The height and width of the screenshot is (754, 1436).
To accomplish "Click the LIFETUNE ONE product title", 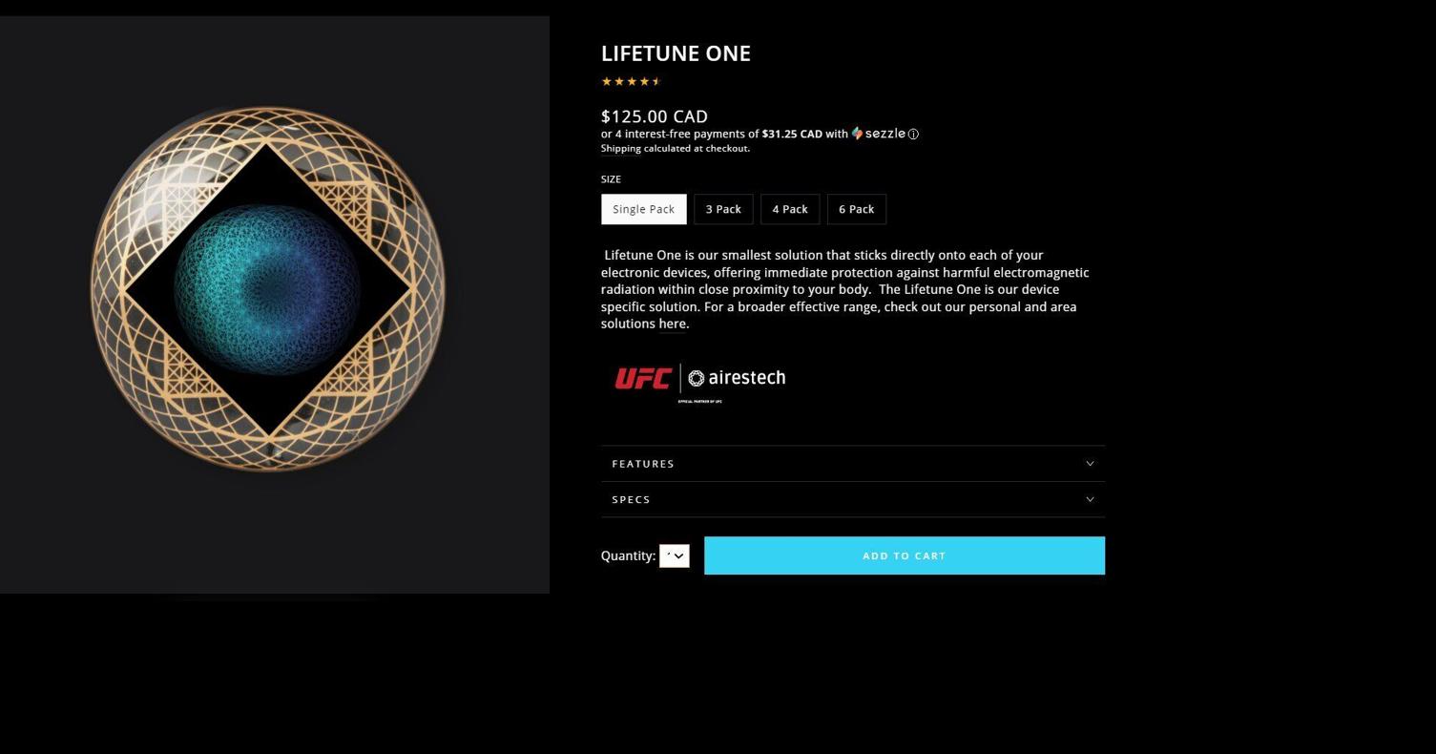I will pyautogui.click(x=676, y=53).
